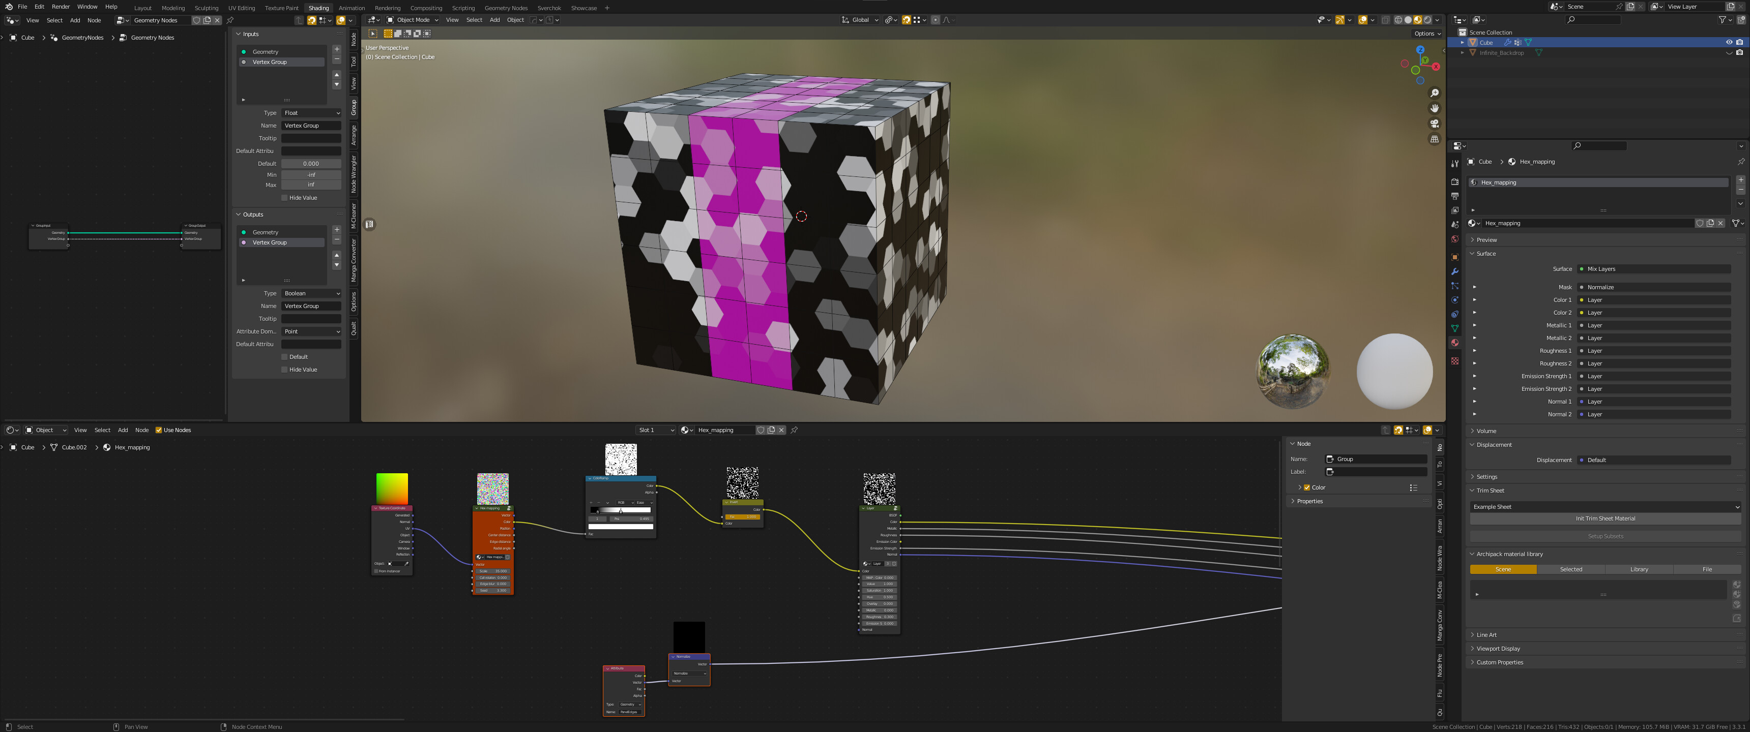The height and width of the screenshot is (732, 1750).
Task: Toggle Use Nodes in shader editor header
Action: [159, 430]
